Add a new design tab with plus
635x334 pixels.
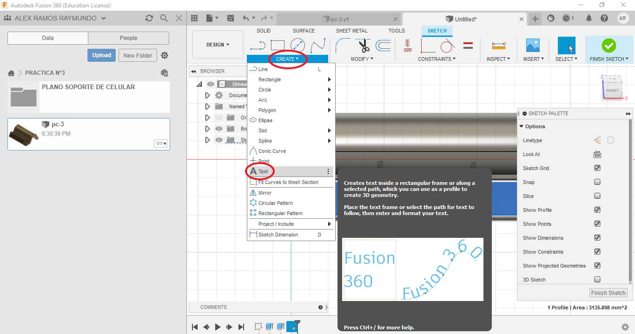536,19
